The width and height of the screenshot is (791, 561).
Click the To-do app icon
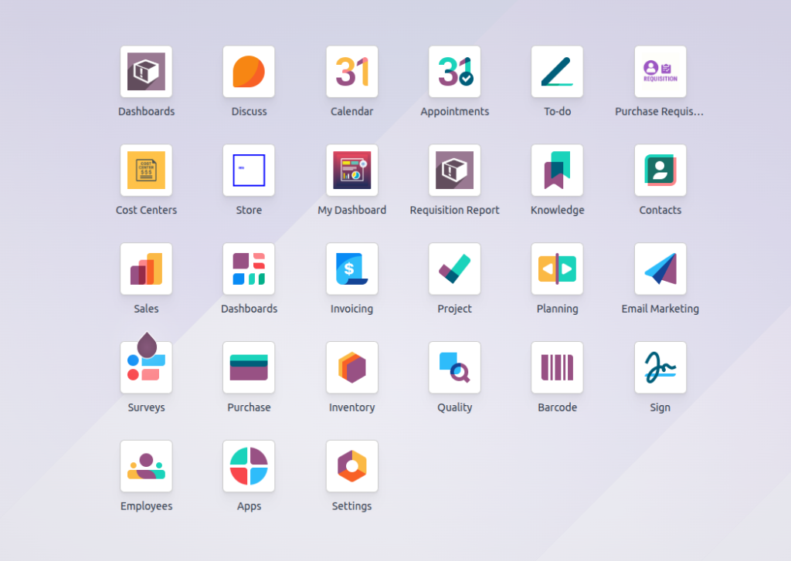tap(557, 72)
